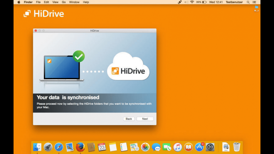Click the battery status indicator
Image resolution: width=274 pixels, height=154 pixels.
[x=201, y=2]
